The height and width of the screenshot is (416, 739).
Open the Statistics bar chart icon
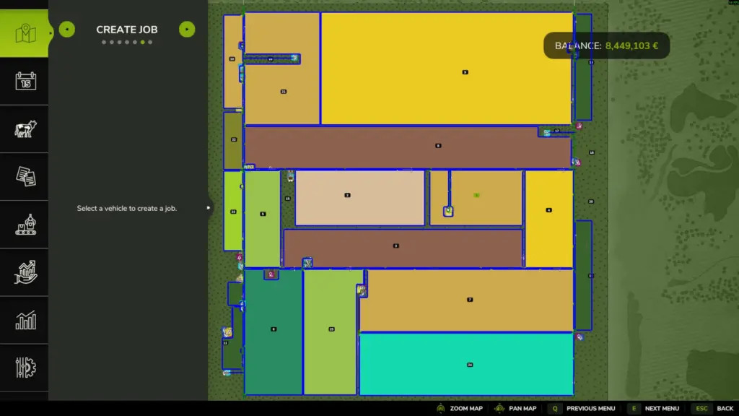(x=25, y=320)
